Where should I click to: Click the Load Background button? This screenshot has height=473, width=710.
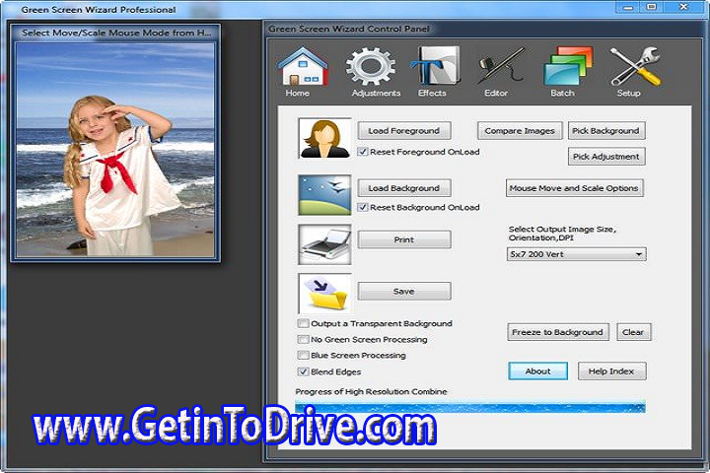pyautogui.click(x=404, y=188)
